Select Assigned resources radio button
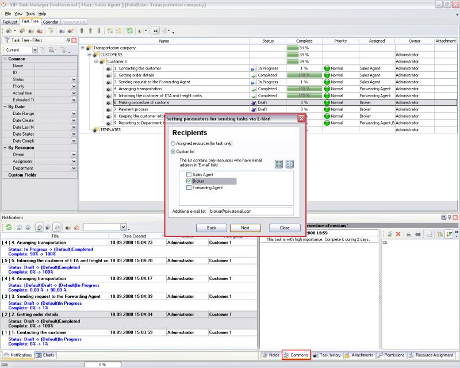This screenshot has width=460, height=368. (x=173, y=143)
